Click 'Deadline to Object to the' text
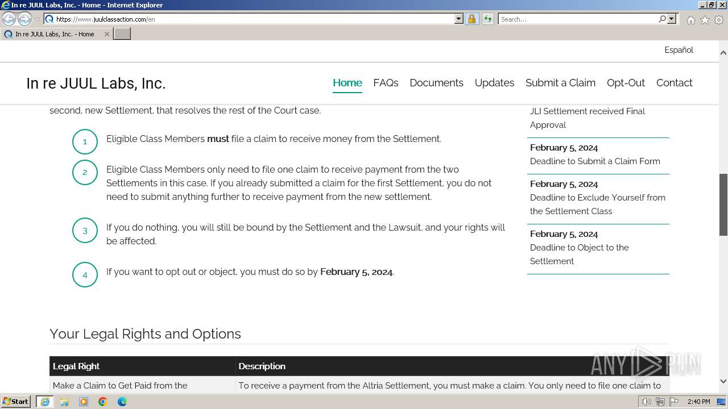The width and height of the screenshot is (728, 409). pyautogui.click(x=579, y=248)
